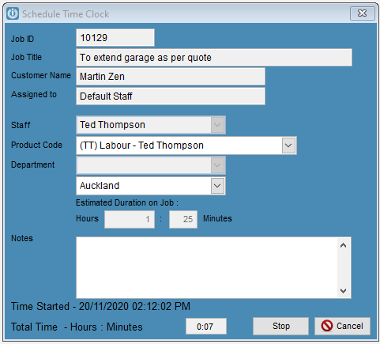This screenshot has height=344, width=380.
Task: Open the Auckland location dropdown arrow
Action: coord(217,186)
